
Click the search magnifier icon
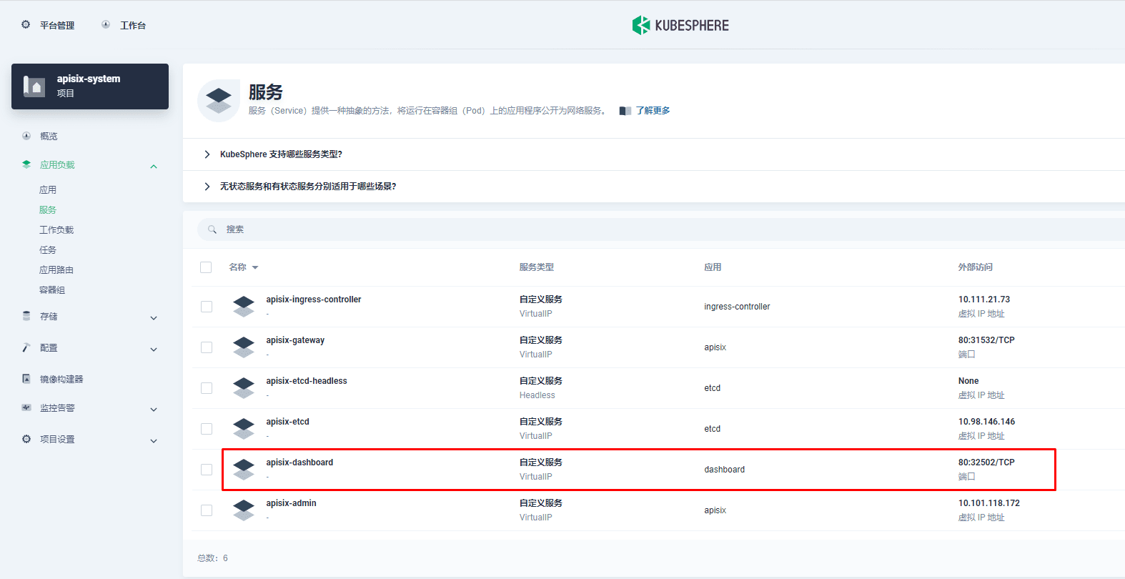tap(212, 229)
